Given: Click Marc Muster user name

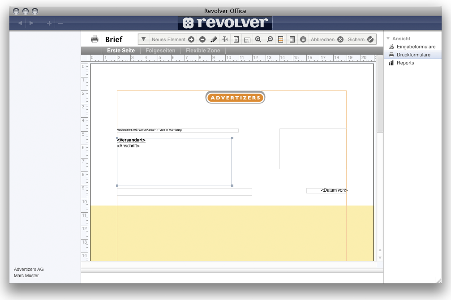Looking at the screenshot, I should [x=26, y=275].
